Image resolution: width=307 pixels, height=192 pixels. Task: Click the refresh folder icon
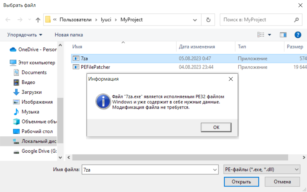pos(208,20)
